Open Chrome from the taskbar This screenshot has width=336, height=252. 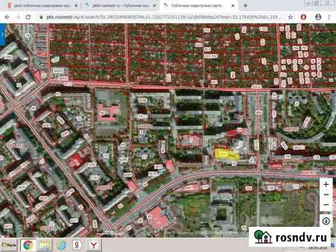[28, 245]
